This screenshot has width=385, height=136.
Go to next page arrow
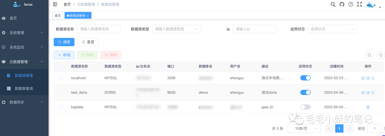[x=349, y=129]
